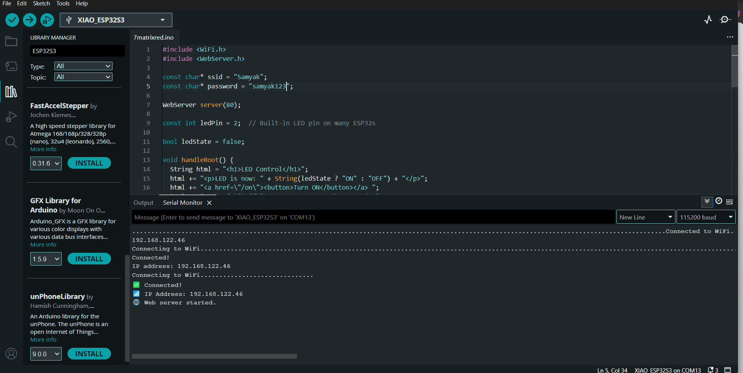Toggle timestamp clock icon in Serial Monitor

click(719, 201)
